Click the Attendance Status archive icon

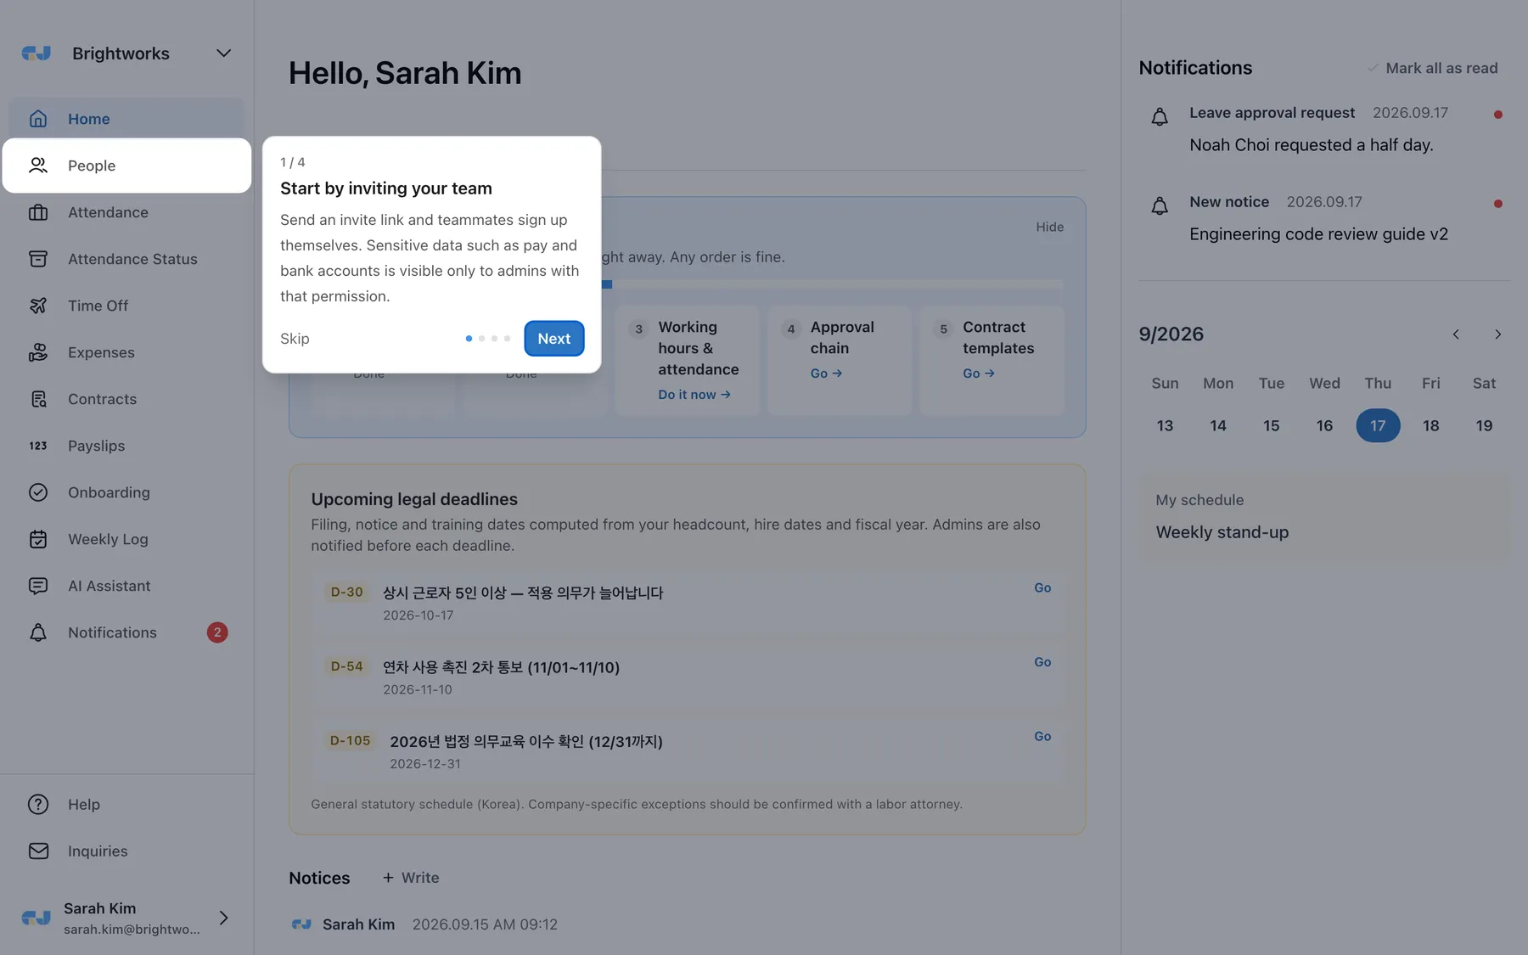click(38, 259)
